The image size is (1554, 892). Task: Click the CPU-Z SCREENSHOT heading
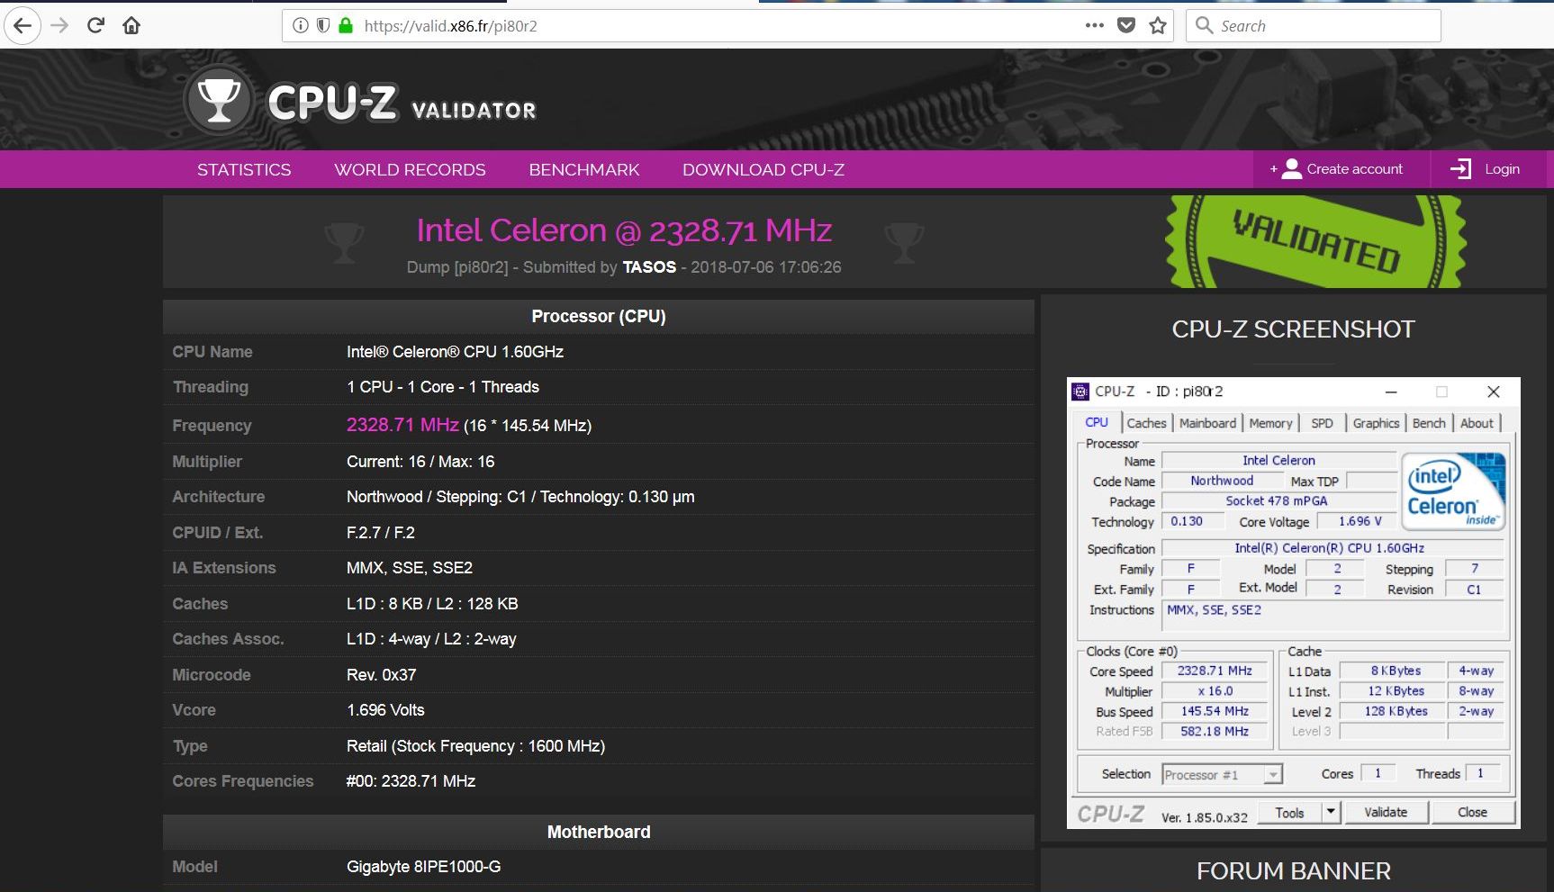pyautogui.click(x=1293, y=329)
